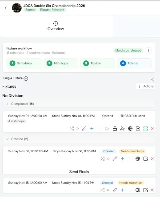Click the No Division heading

pyautogui.click(x=13, y=96)
